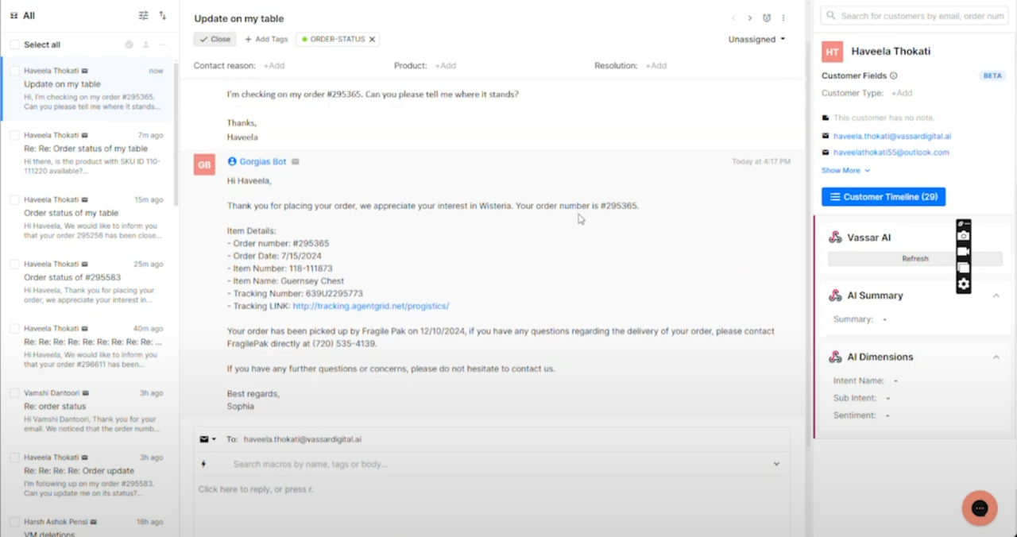
Task: Click the screenshot camera icon in overlay
Action: [963, 236]
